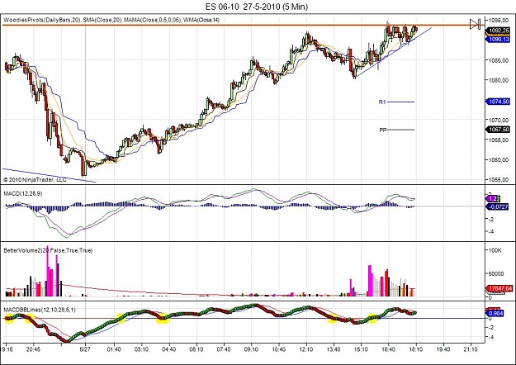Click the 07:40 time axis label
Image resolution: width=516 pixels, height=365 pixels.
(224, 349)
